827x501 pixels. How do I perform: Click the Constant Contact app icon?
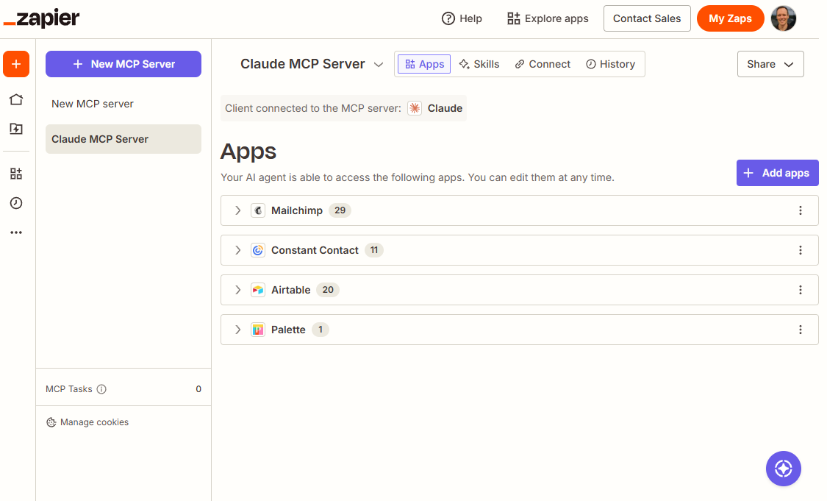[x=258, y=250]
